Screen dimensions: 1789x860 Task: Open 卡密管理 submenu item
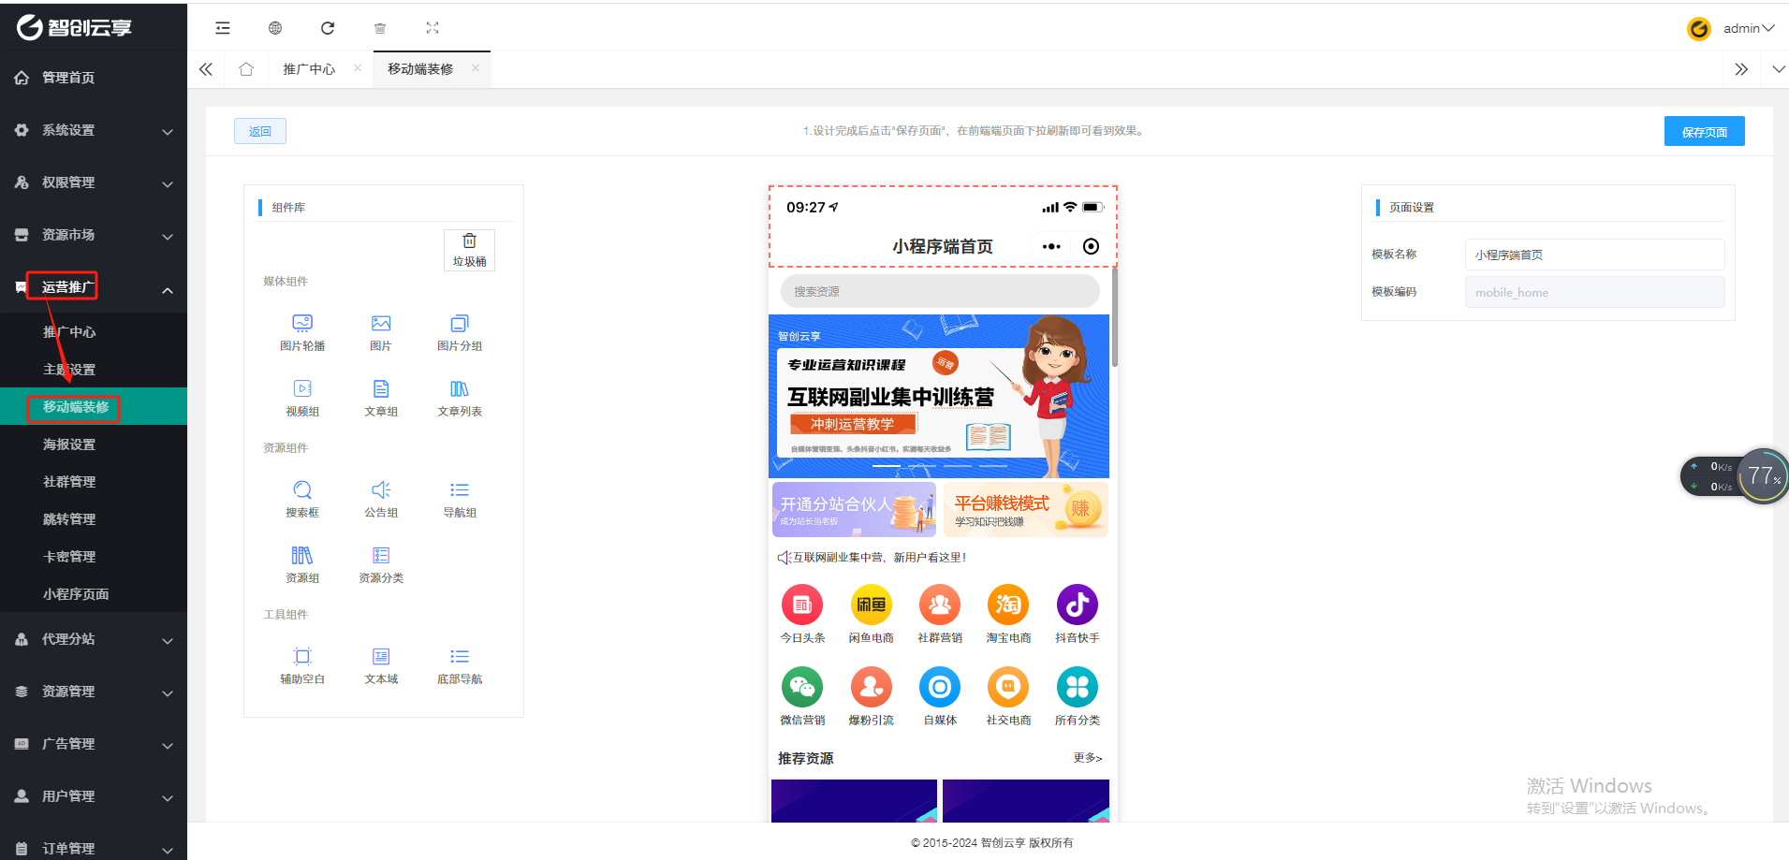(x=94, y=556)
